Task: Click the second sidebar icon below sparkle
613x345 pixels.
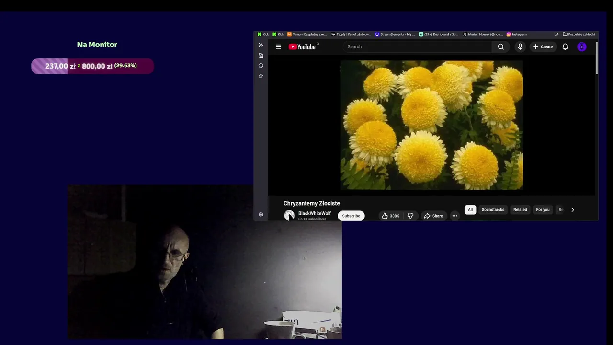Action: click(261, 55)
